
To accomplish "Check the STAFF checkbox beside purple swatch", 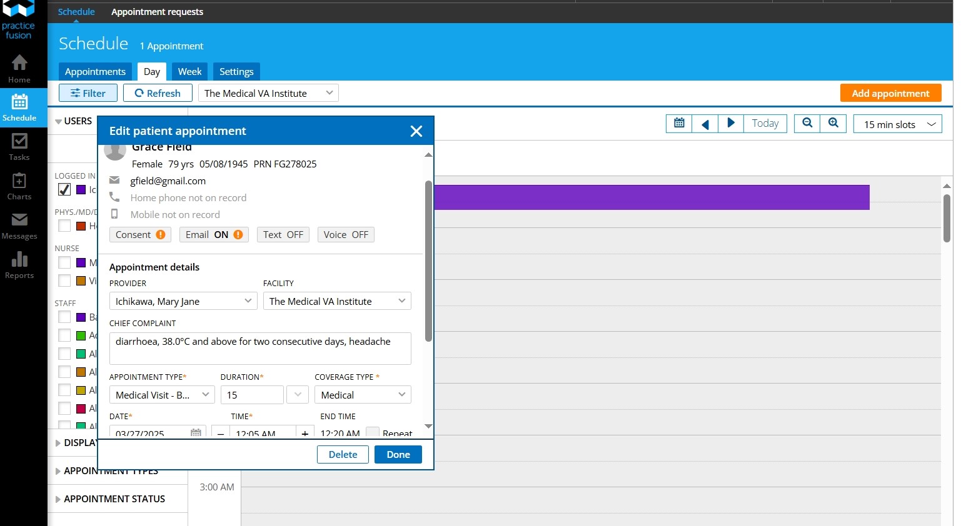I will (x=64, y=317).
